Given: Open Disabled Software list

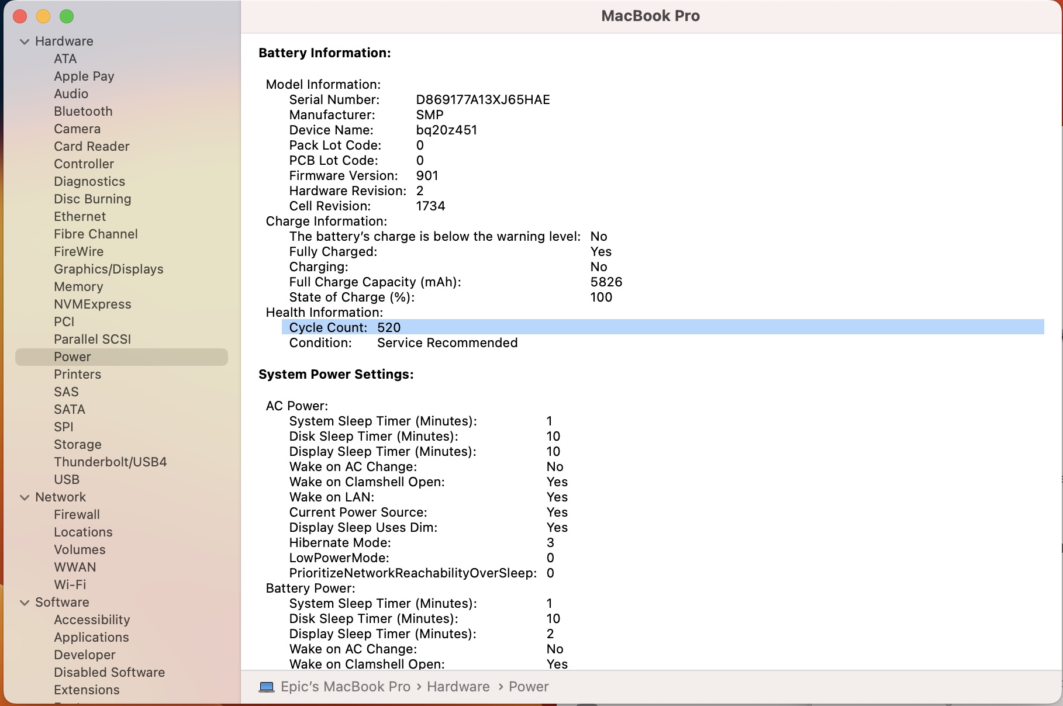Looking at the screenshot, I should pyautogui.click(x=109, y=673).
